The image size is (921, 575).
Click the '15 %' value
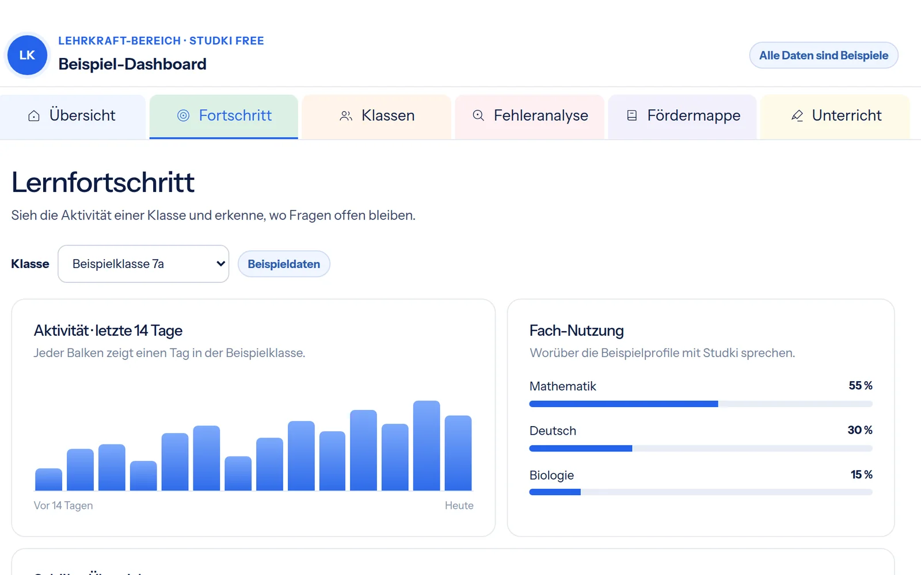tap(862, 474)
